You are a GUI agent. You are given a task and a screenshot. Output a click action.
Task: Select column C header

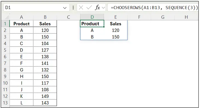(x=68, y=17)
